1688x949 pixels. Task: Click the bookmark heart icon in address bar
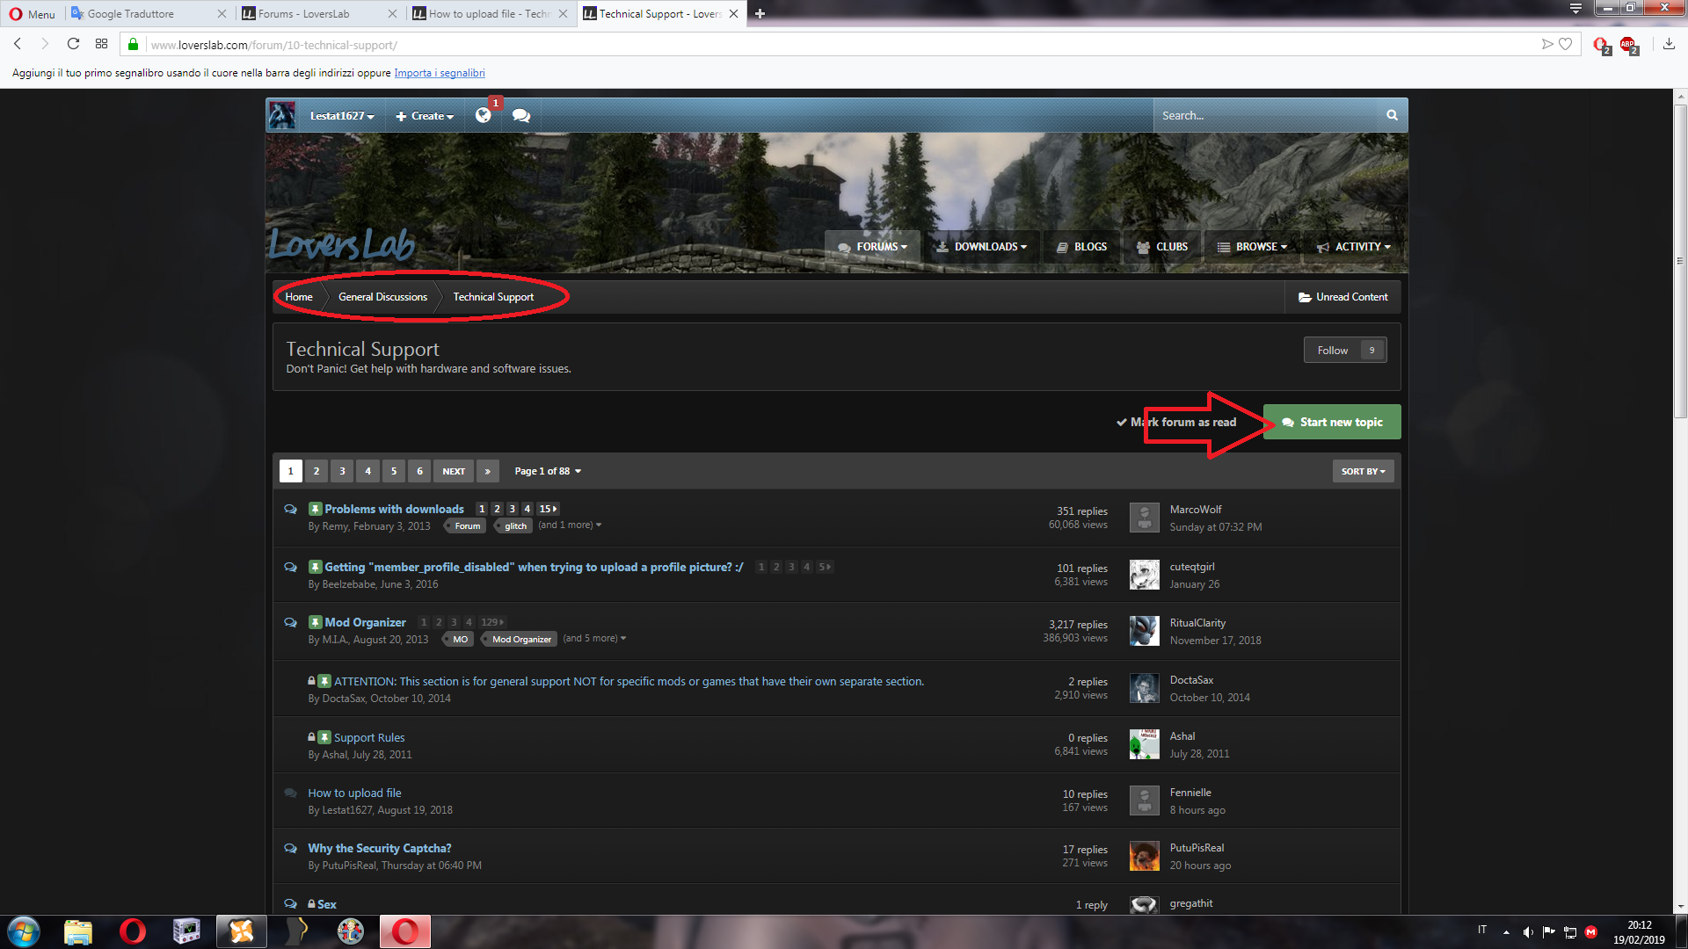pos(1565,44)
